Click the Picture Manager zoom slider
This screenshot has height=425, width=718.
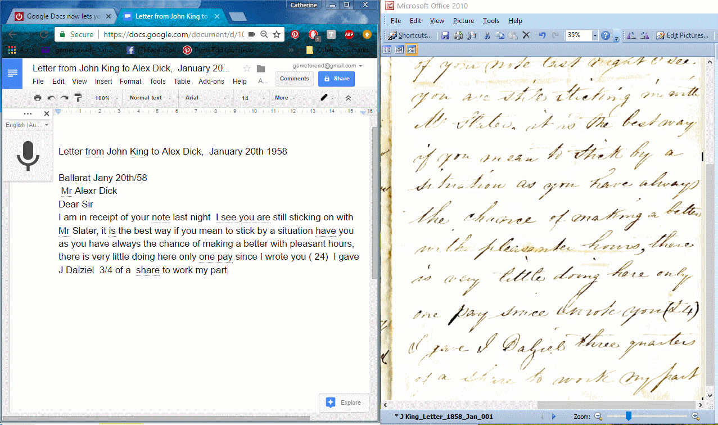coord(629,416)
